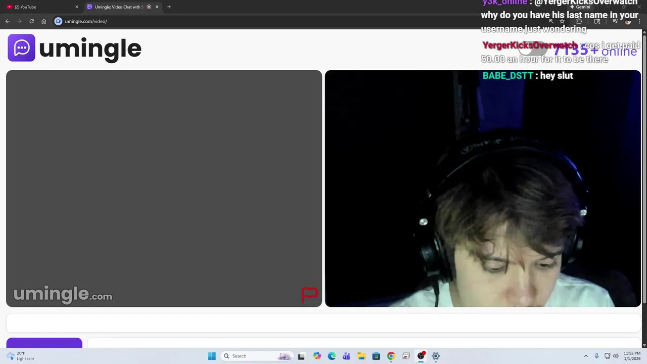Open Microsoft Teams from the taskbar
Screen dimensions: 647x364
click(346, 356)
